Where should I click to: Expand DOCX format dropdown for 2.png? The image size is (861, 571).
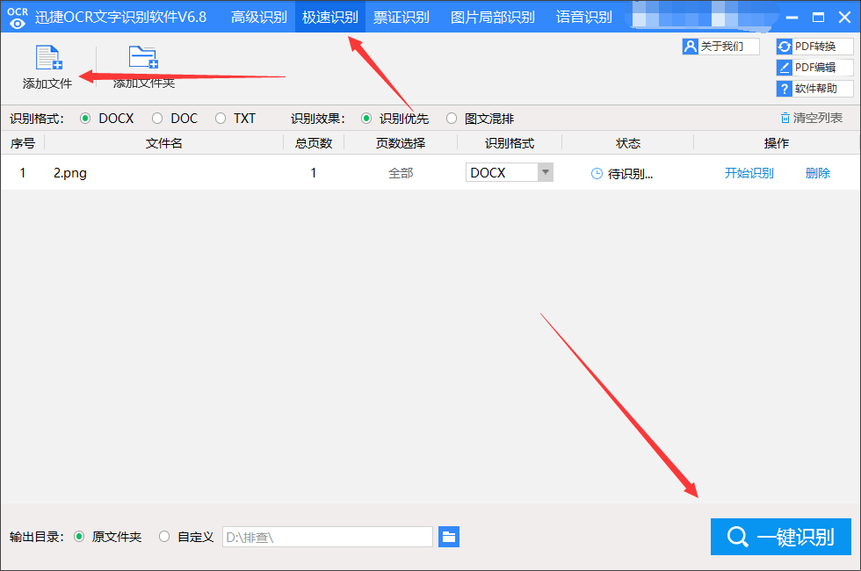tap(546, 172)
